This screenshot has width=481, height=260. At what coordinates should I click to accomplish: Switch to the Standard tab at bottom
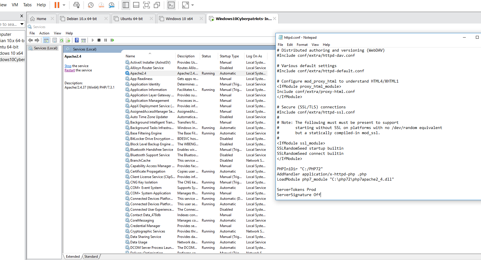pos(91,257)
